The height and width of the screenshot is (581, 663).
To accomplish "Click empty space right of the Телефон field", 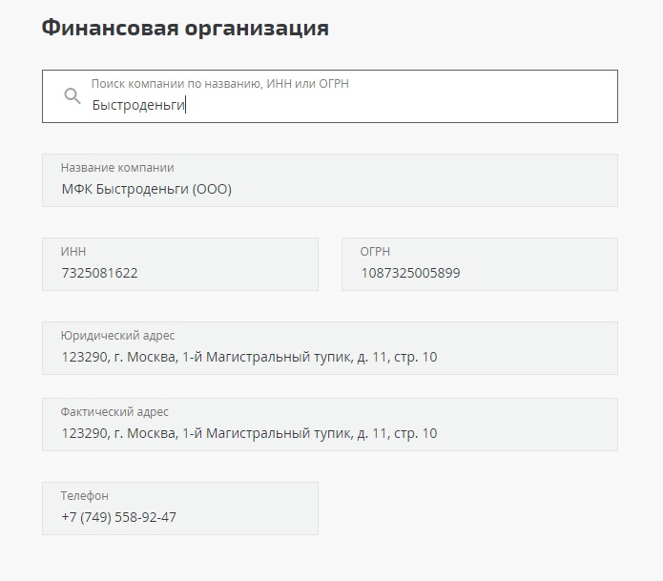I will tap(467, 508).
